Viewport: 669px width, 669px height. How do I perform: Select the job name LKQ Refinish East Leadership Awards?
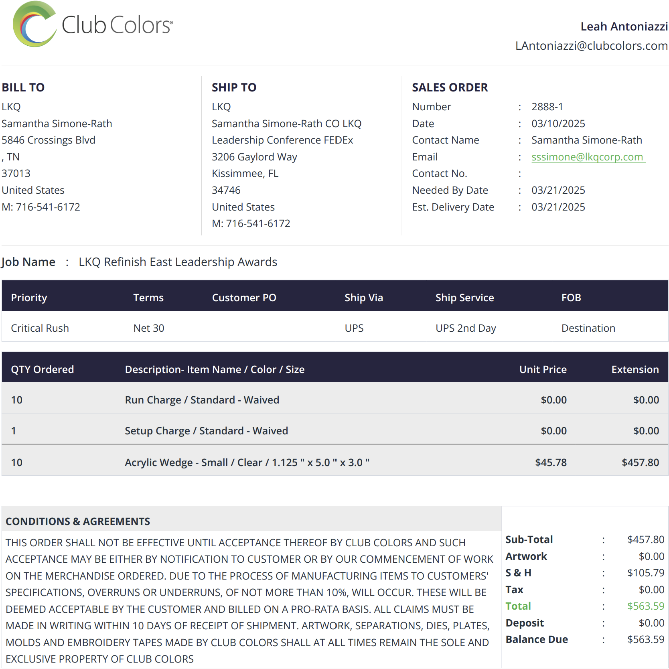click(x=178, y=262)
